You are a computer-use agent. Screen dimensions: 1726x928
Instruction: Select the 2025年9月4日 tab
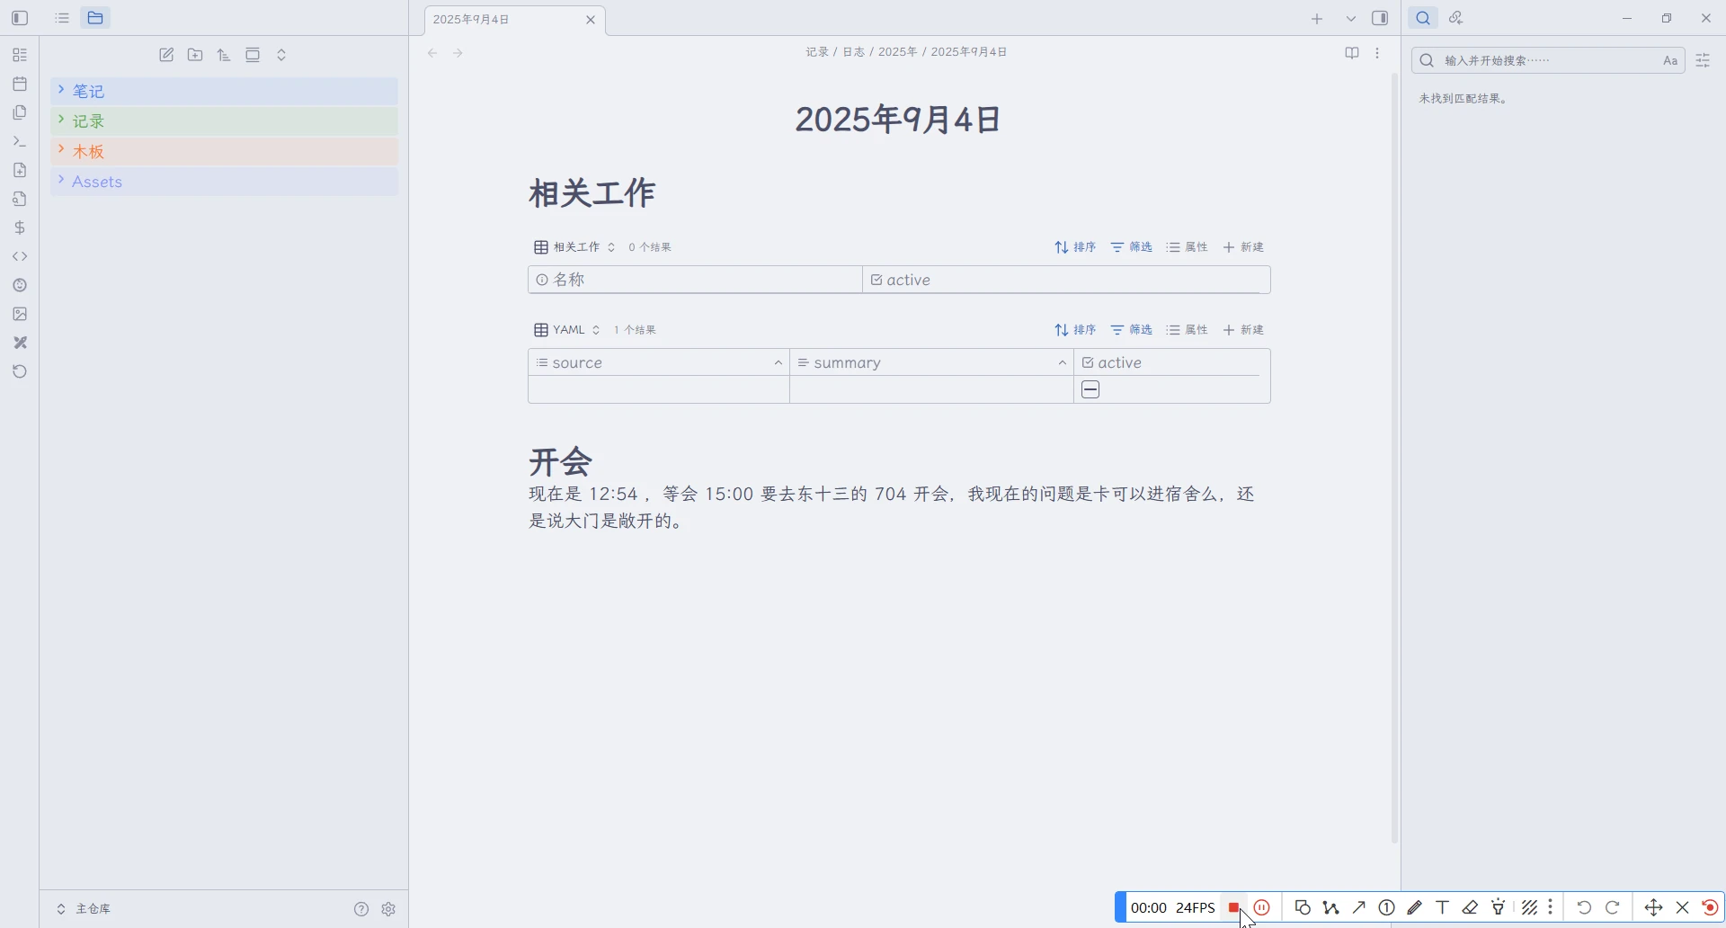pyautogui.click(x=503, y=20)
